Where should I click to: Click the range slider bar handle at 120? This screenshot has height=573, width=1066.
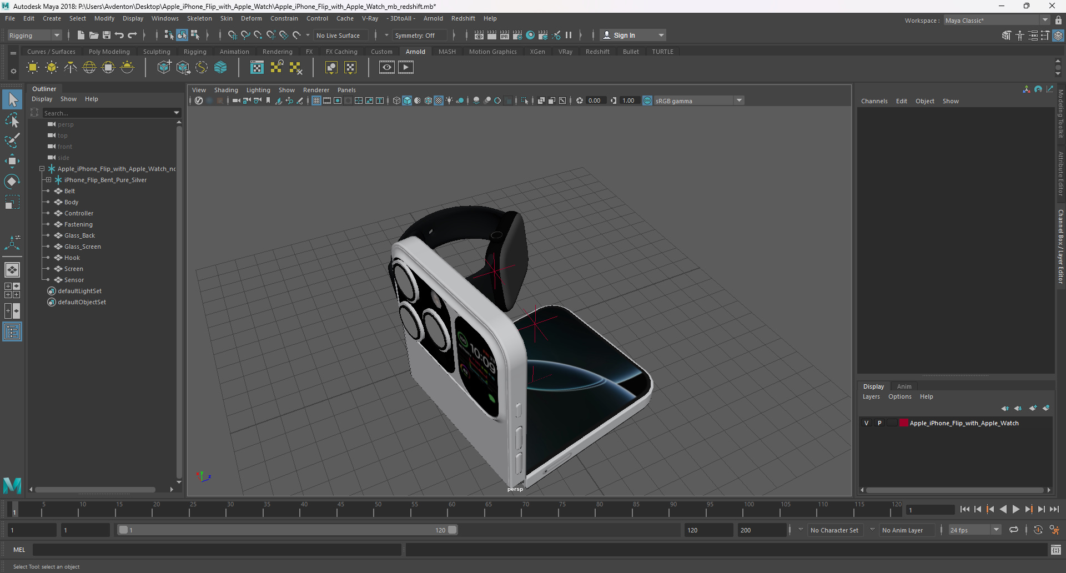[452, 530]
